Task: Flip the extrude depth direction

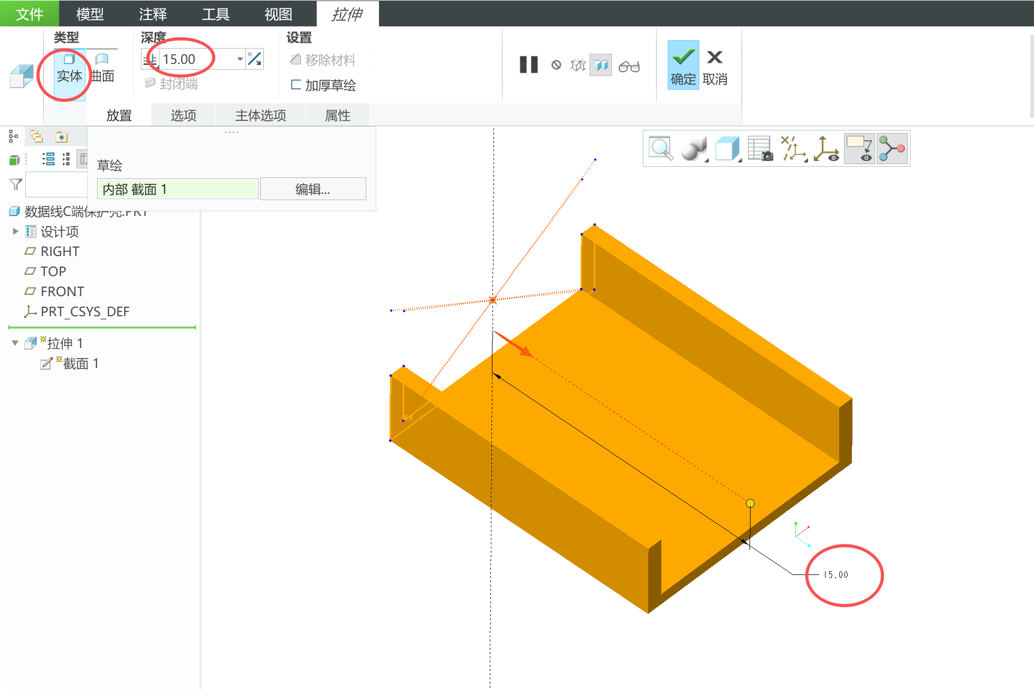Action: click(x=255, y=59)
